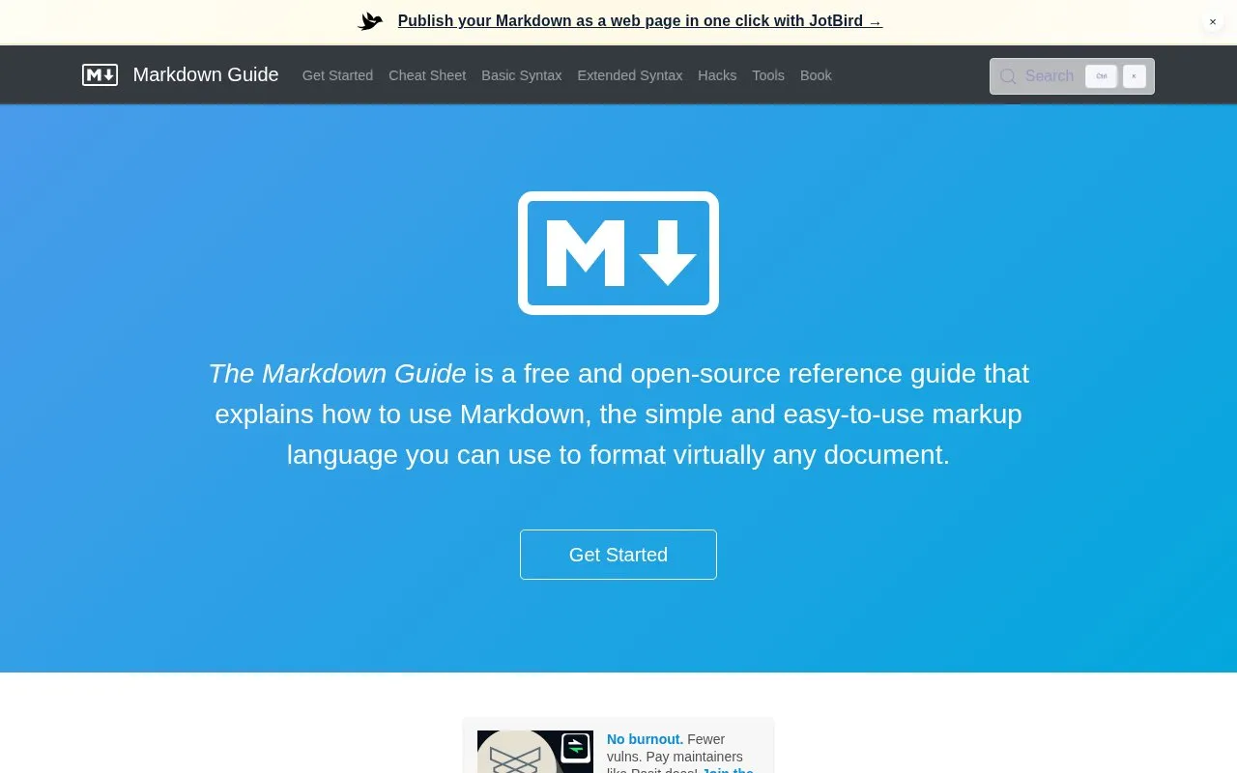Click the italic "The Markdown Guide" hero text
This screenshot has height=773, width=1237.
click(x=337, y=373)
